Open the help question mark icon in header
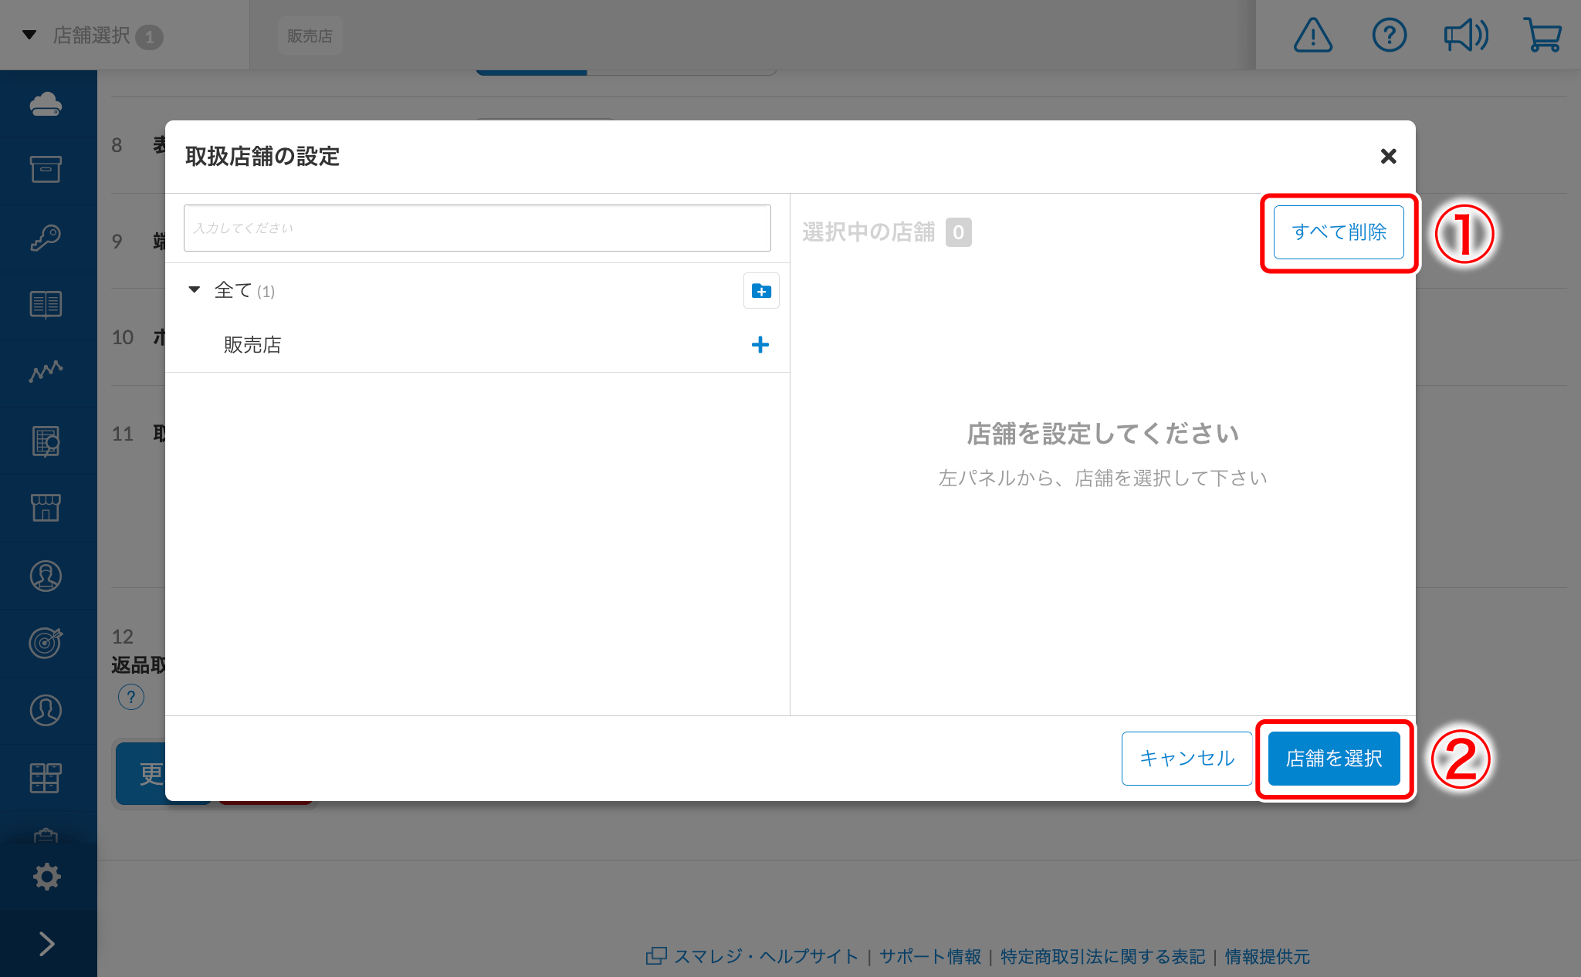Viewport: 1581px width, 977px height. coord(1389,35)
